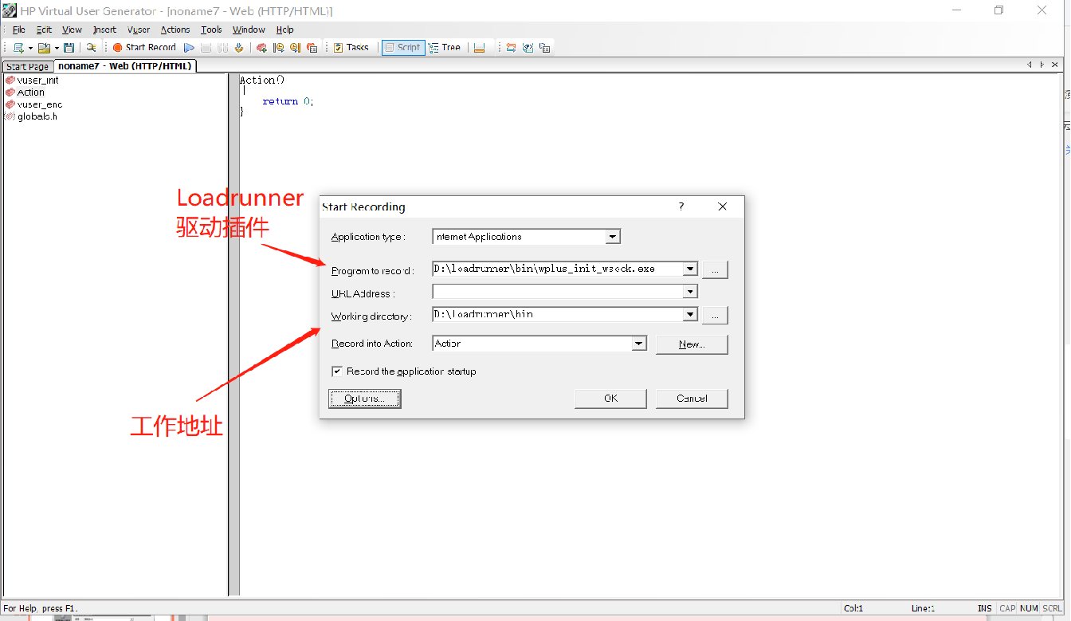Click the blue Run/Play triangle icon
The height and width of the screenshot is (621, 1071).
(189, 48)
